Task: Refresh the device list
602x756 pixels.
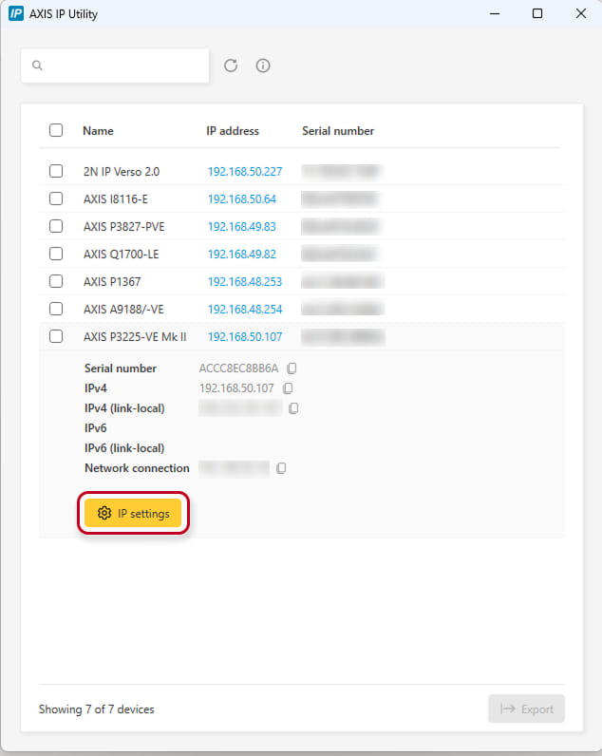Action: point(231,66)
